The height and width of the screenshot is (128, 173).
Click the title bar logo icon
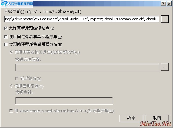(x=3, y=4)
